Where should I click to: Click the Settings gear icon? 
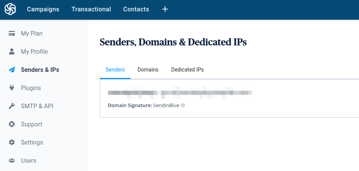pos(12,142)
